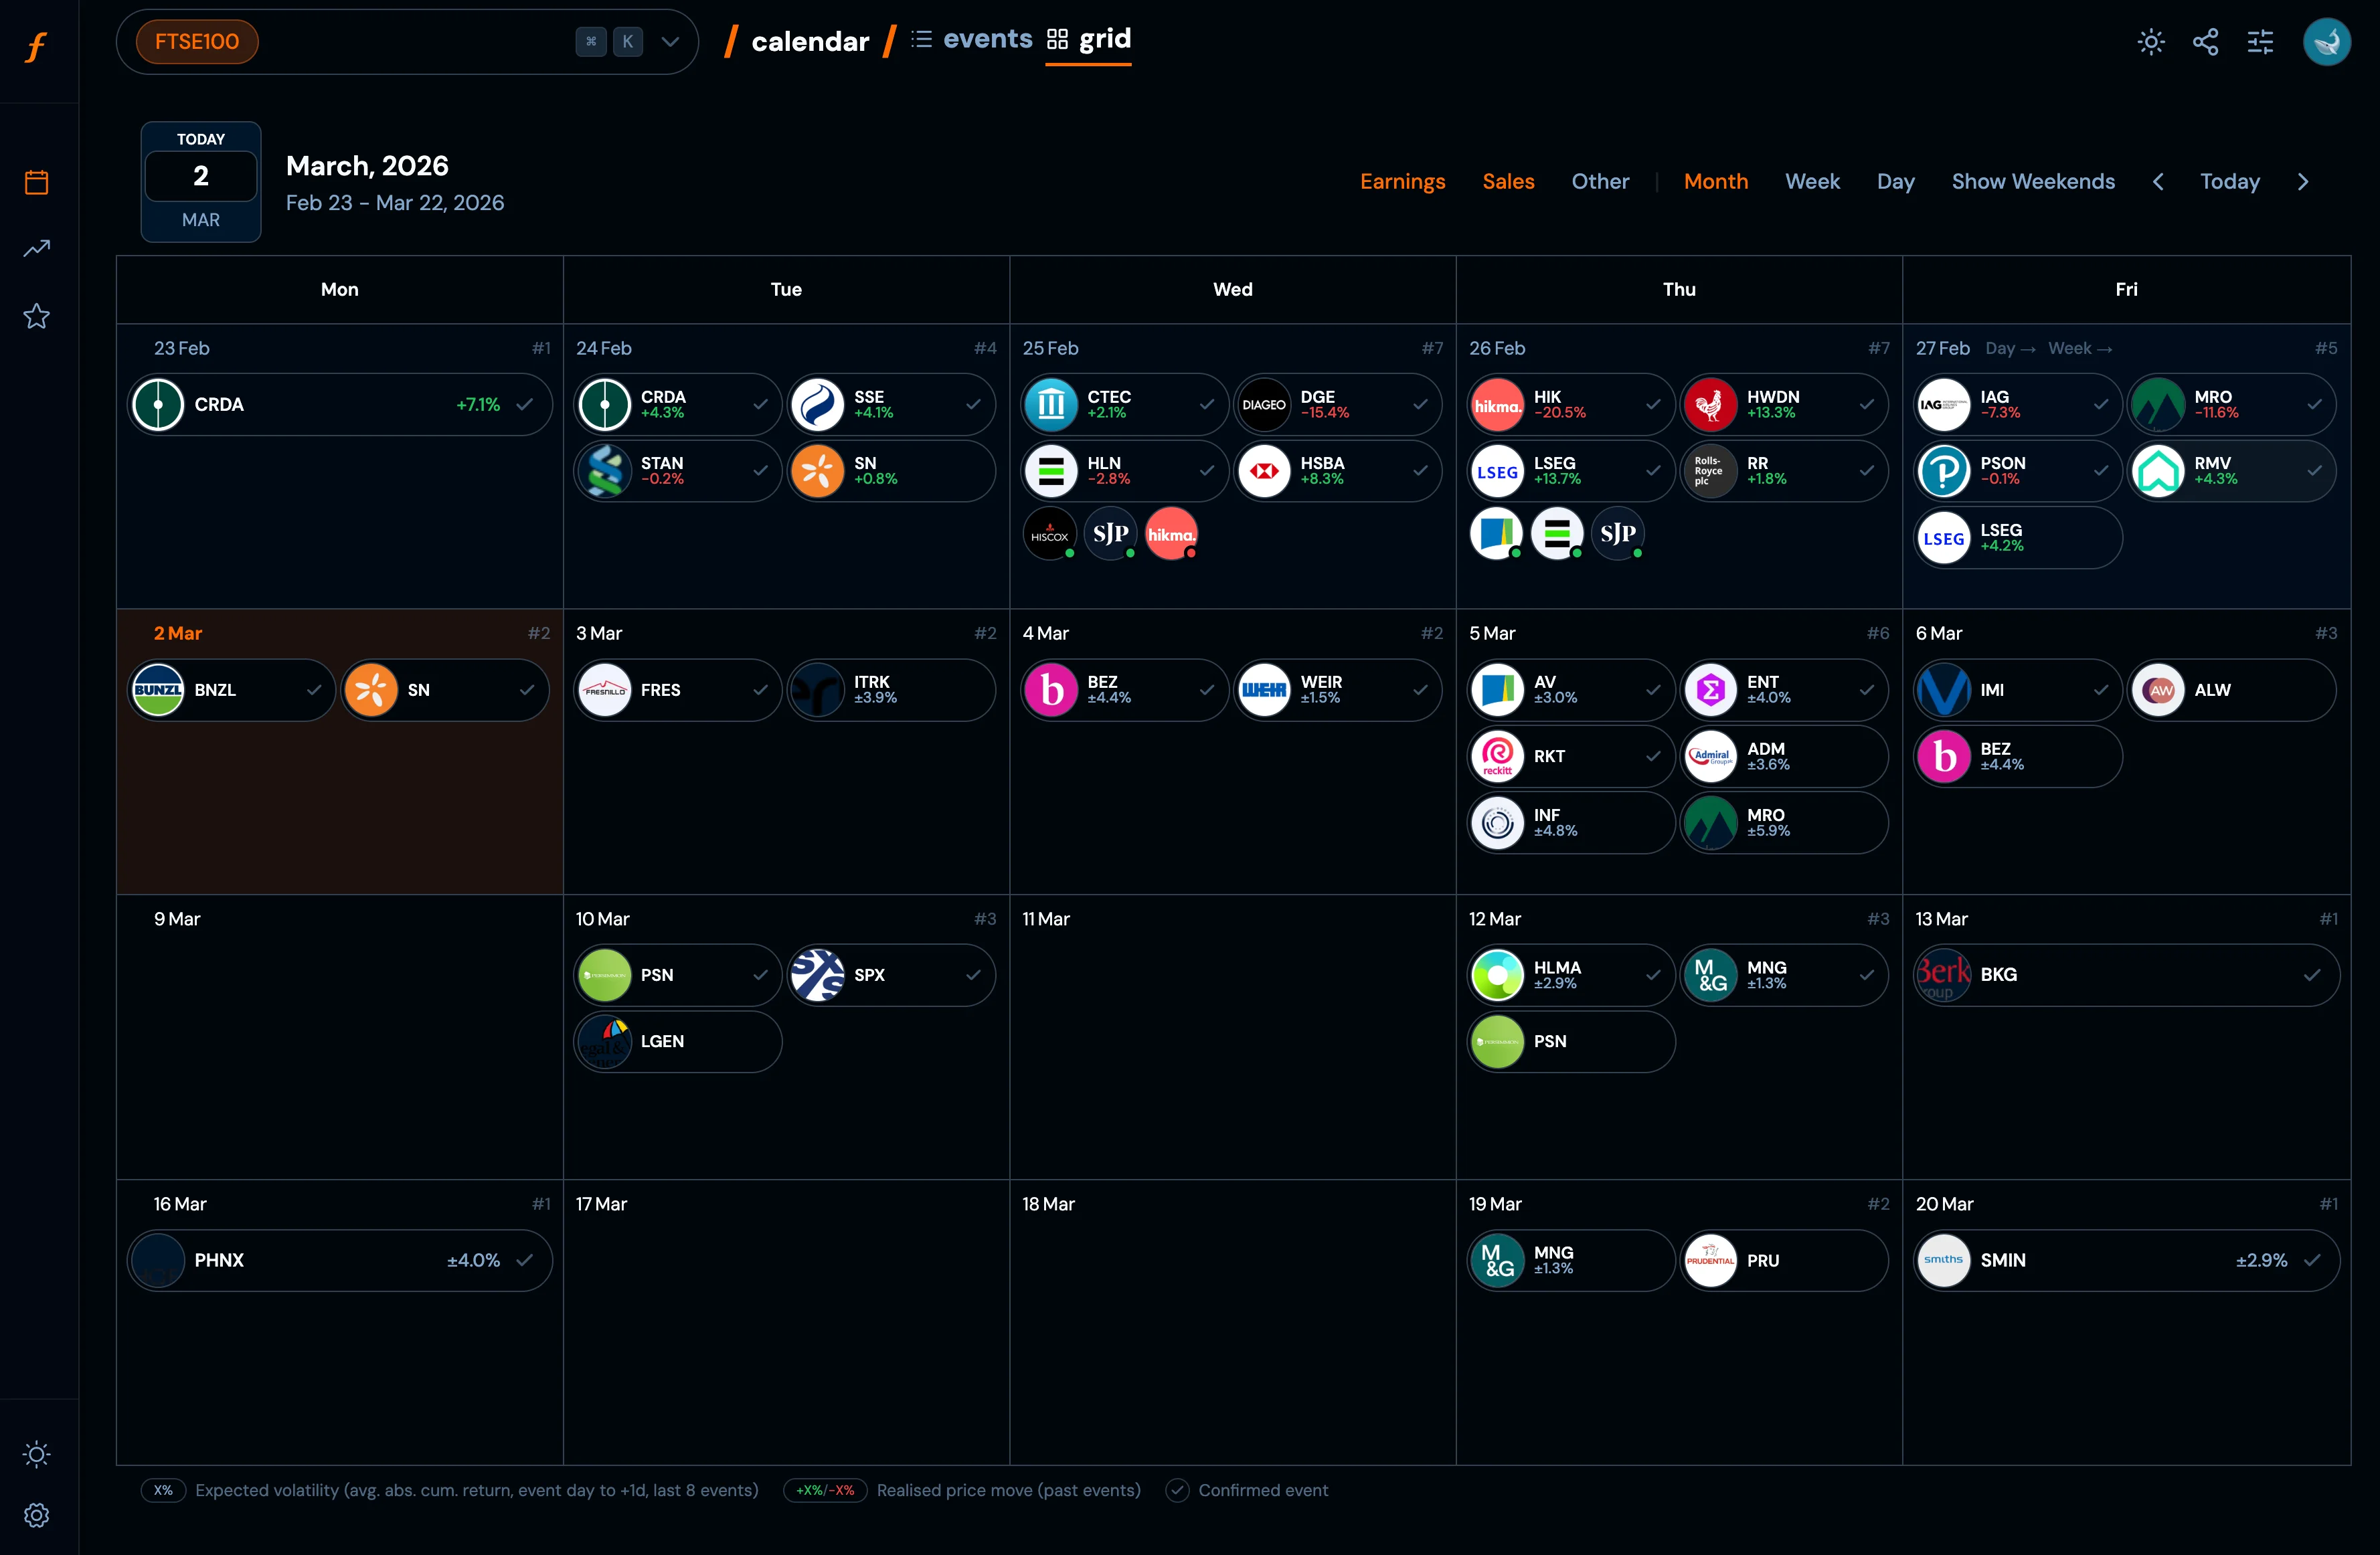Enable the Show Weekends option
The height and width of the screenshot is (1555, 2380).
tap(2032, 181)
